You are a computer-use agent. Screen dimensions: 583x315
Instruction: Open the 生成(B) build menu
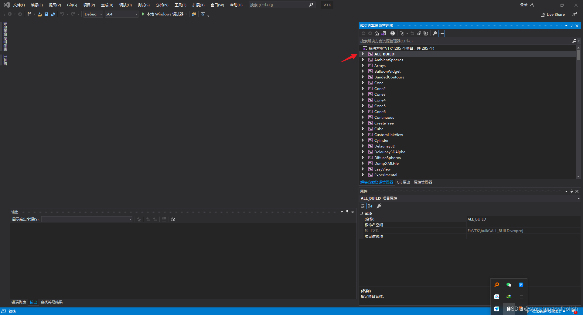pyautogui.click(x=107, y=5)
